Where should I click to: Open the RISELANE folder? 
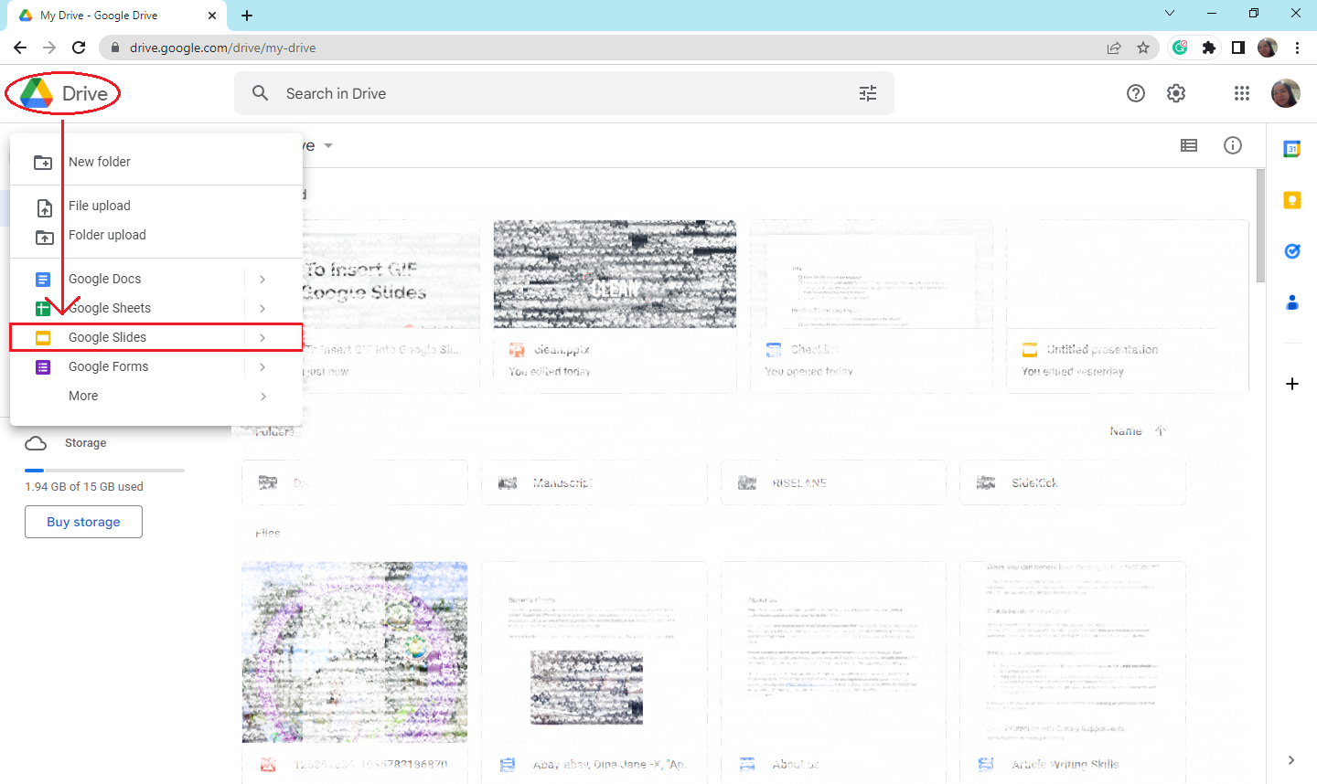click(x=833, y=482)
